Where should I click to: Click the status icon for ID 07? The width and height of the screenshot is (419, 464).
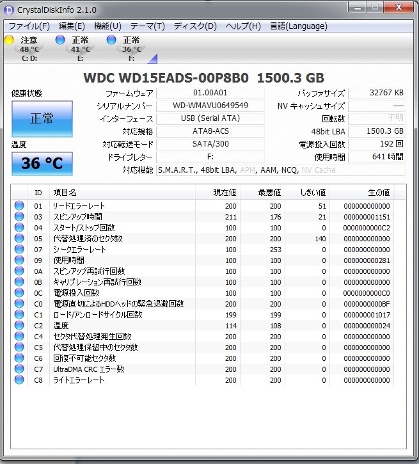tap(19, 249)
